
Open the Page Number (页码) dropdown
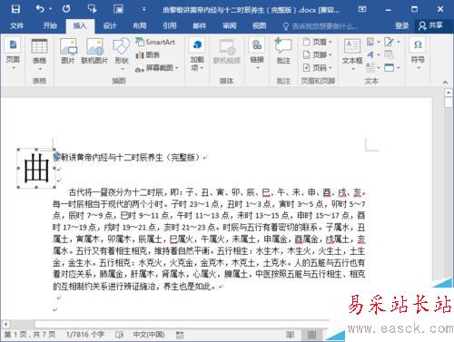[318, 67]
